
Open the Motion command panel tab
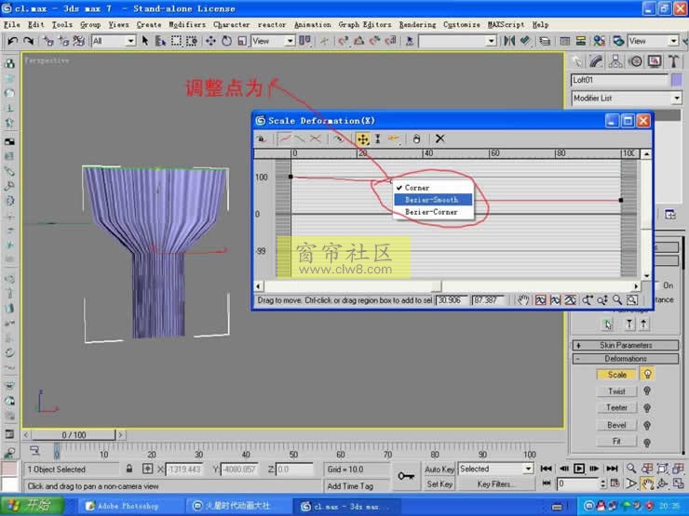point(635,61)
